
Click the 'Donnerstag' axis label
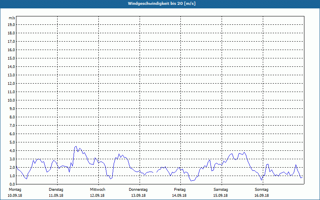click(138, 189)
